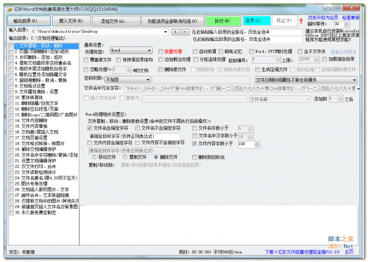The width and height of the screenshot is (368, 262).
Task: Enable 生成压缩文件 checkbox
Action: [258, 70]
